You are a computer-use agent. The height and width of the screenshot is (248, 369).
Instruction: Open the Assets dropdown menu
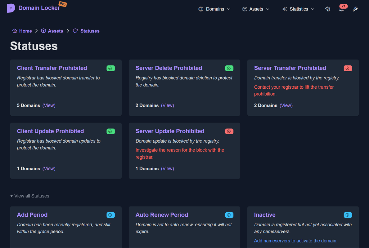click(256, 9)
